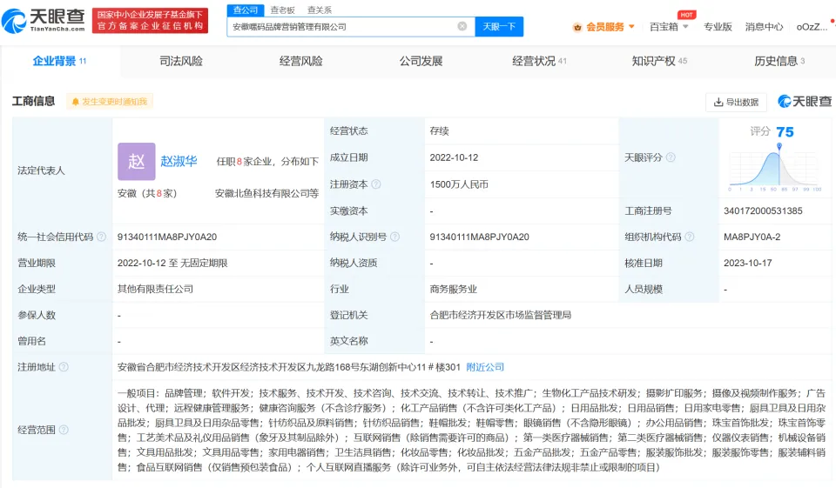This screenshot has width=836, height=488.
Task: Switch to the 查关系 search tab
Action: point(320,10)
